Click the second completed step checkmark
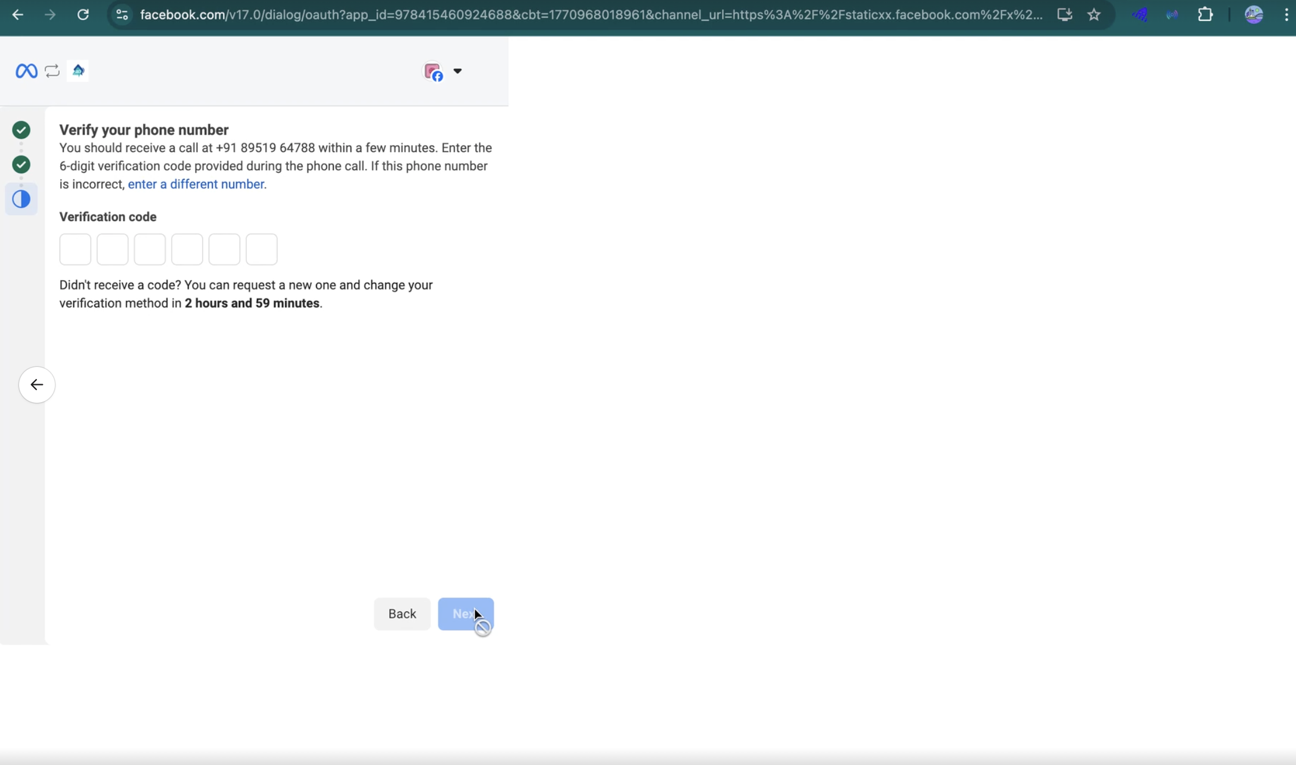Screen dimensions: 1296x765 (21, 164)
